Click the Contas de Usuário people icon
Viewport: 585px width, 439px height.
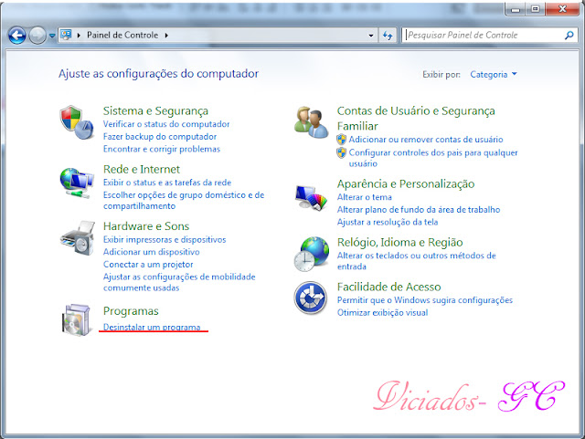coord(311,122)
